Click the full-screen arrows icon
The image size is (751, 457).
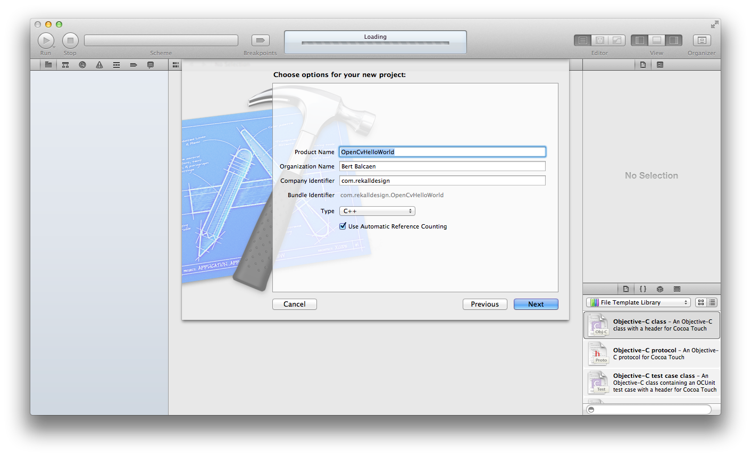(x=714, y=24)
